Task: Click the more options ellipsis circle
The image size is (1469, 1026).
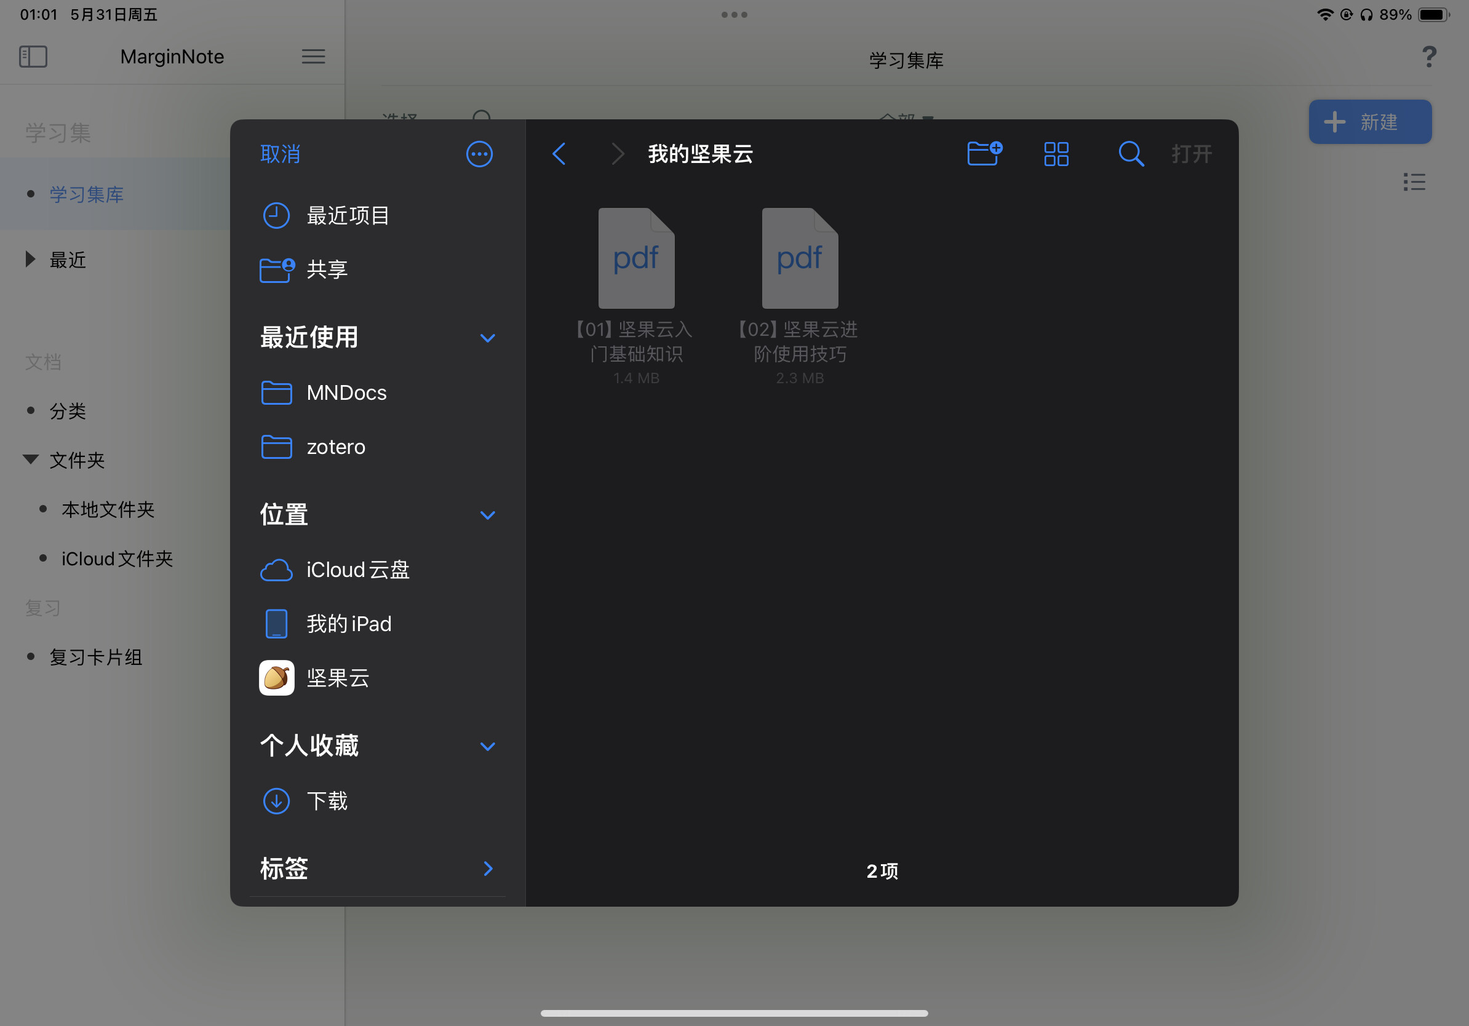Action: 479,154
